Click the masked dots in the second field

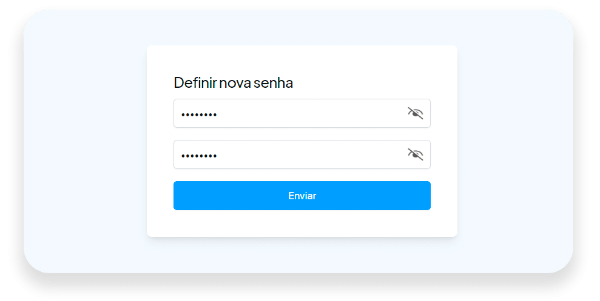199,156
